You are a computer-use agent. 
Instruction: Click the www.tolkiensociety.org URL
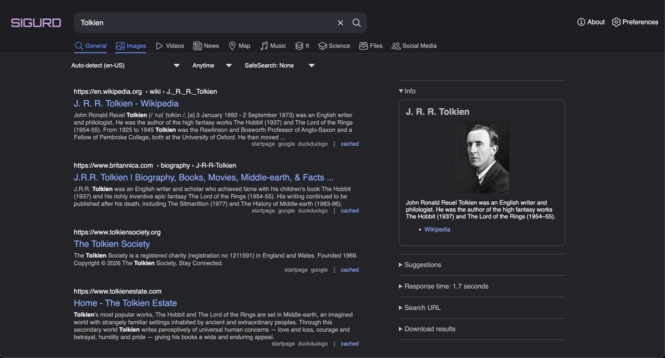point(117,232)
